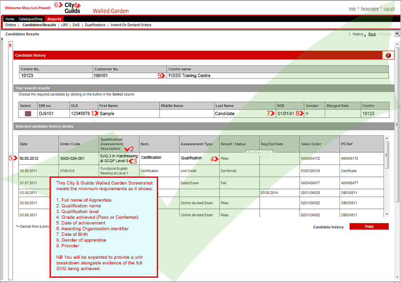Click the order code 3748-010
401x283 pixels.
(67, 171)
